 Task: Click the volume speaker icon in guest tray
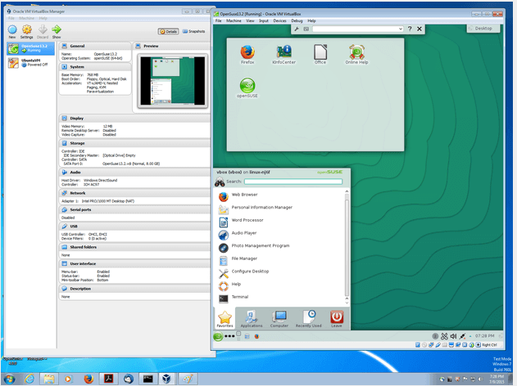pyautogui.click(x=453, y=336)
